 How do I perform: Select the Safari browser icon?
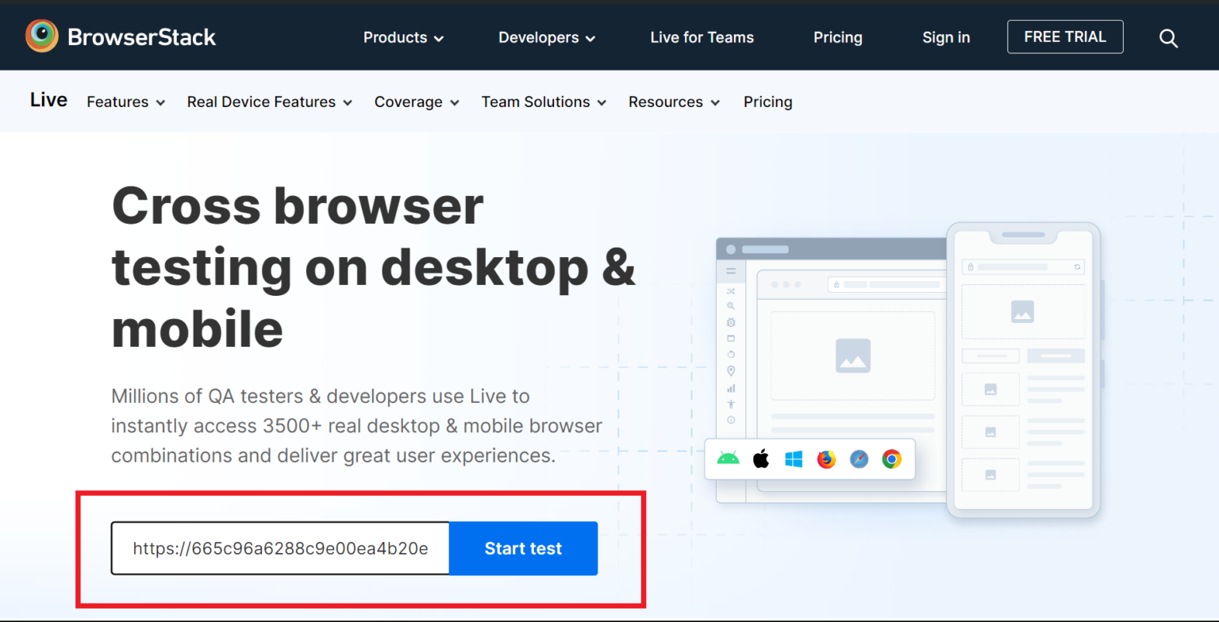(858, 459)
